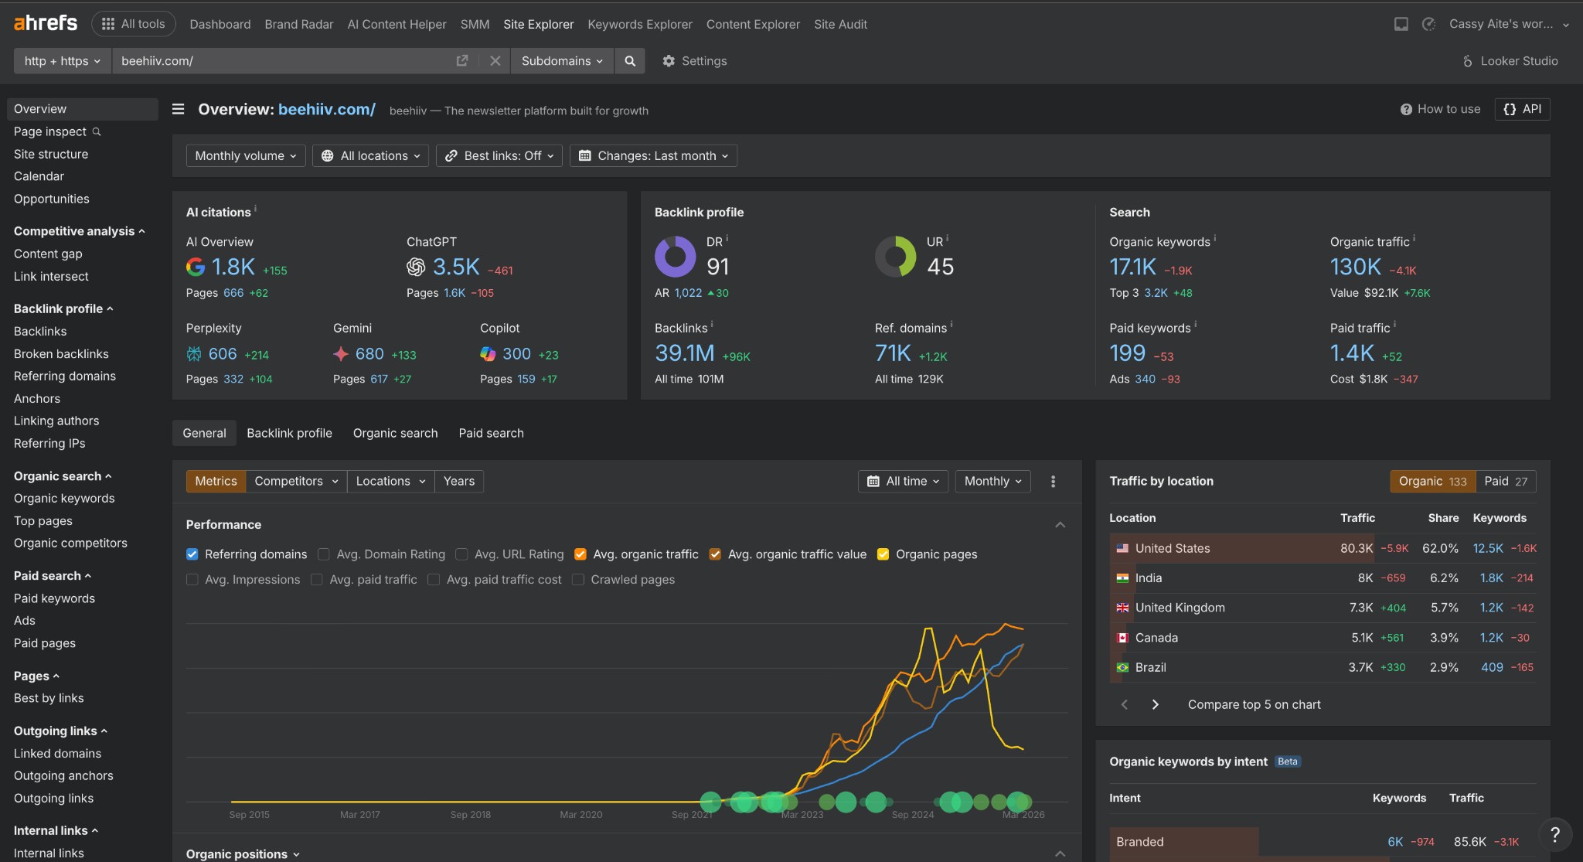Viewport: 1583px width, 862px height.
Task: Click the help question mark at bottom right
Action: point(1555,836)
